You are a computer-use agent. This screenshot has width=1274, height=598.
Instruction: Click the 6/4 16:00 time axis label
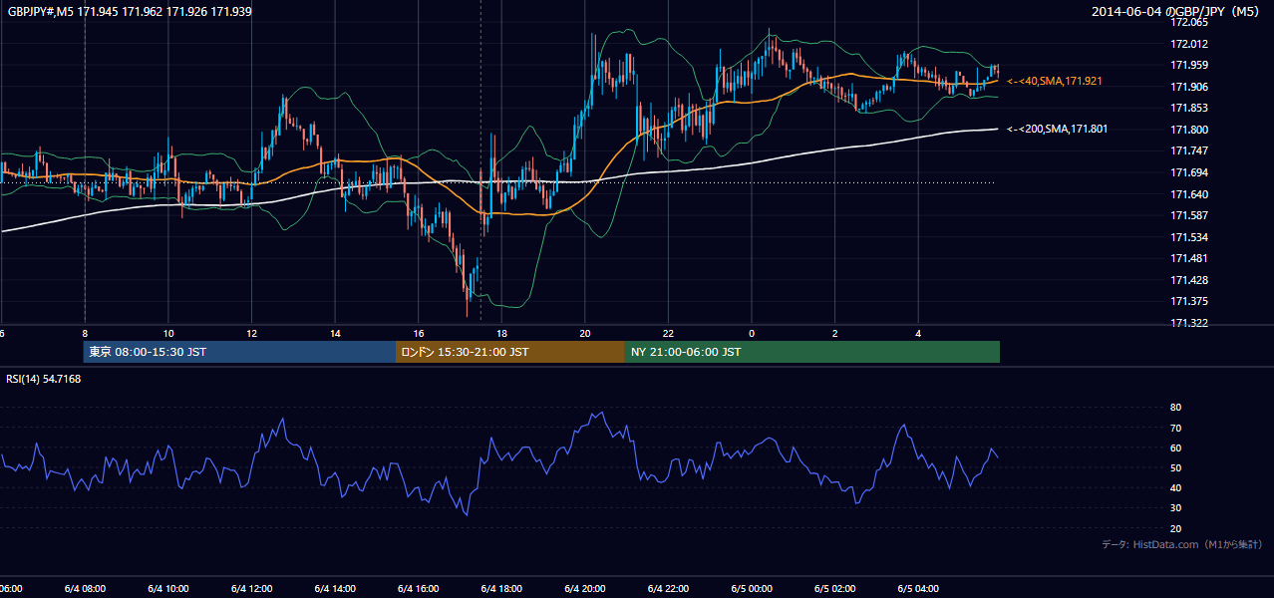(418, 589)
